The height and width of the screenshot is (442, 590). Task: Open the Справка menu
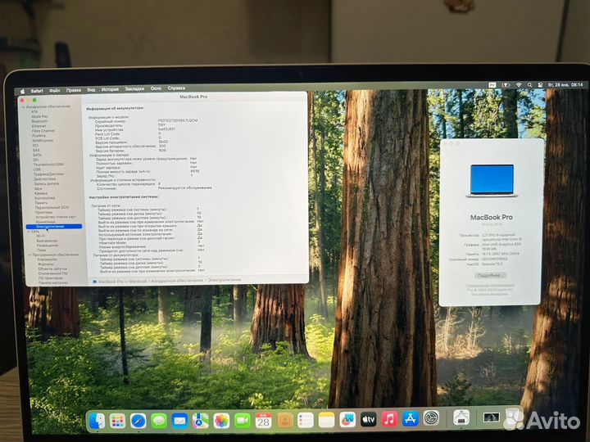(x=176, y=88)
